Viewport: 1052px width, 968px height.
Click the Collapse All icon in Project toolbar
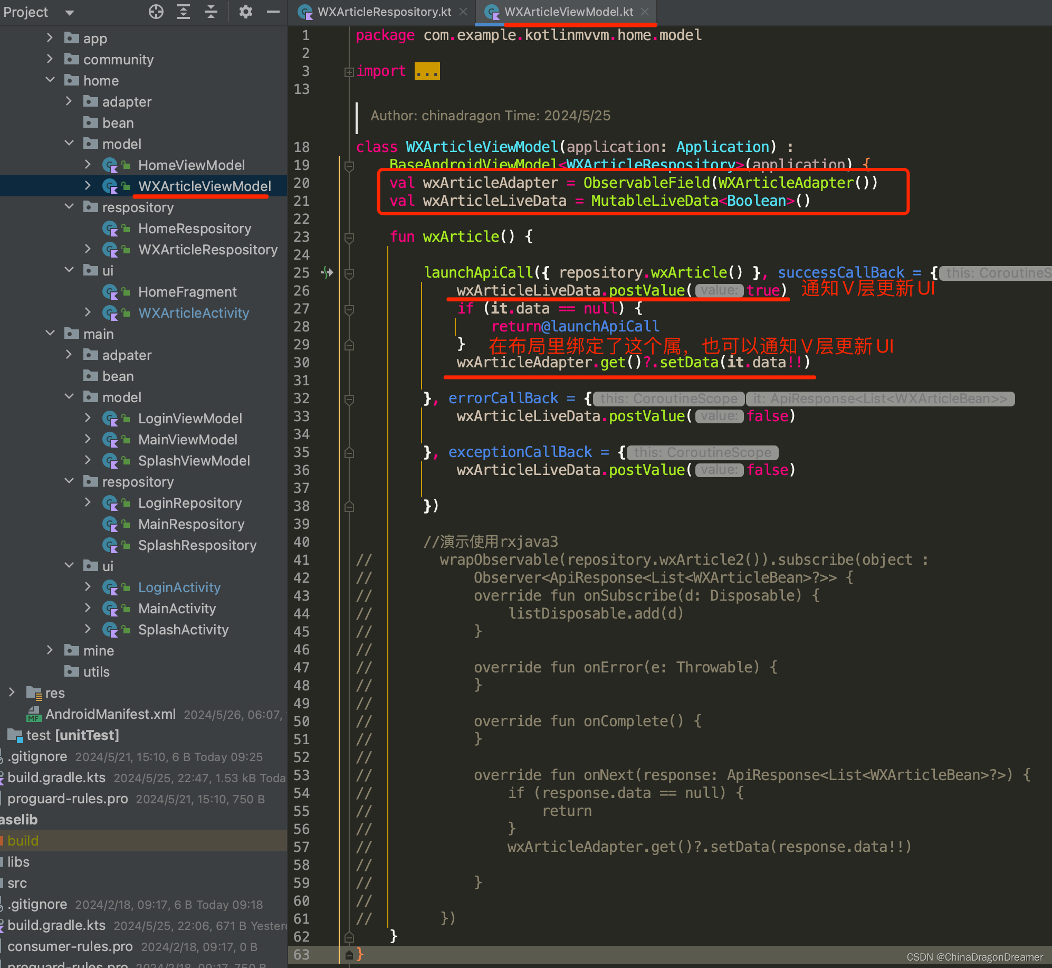210,12
